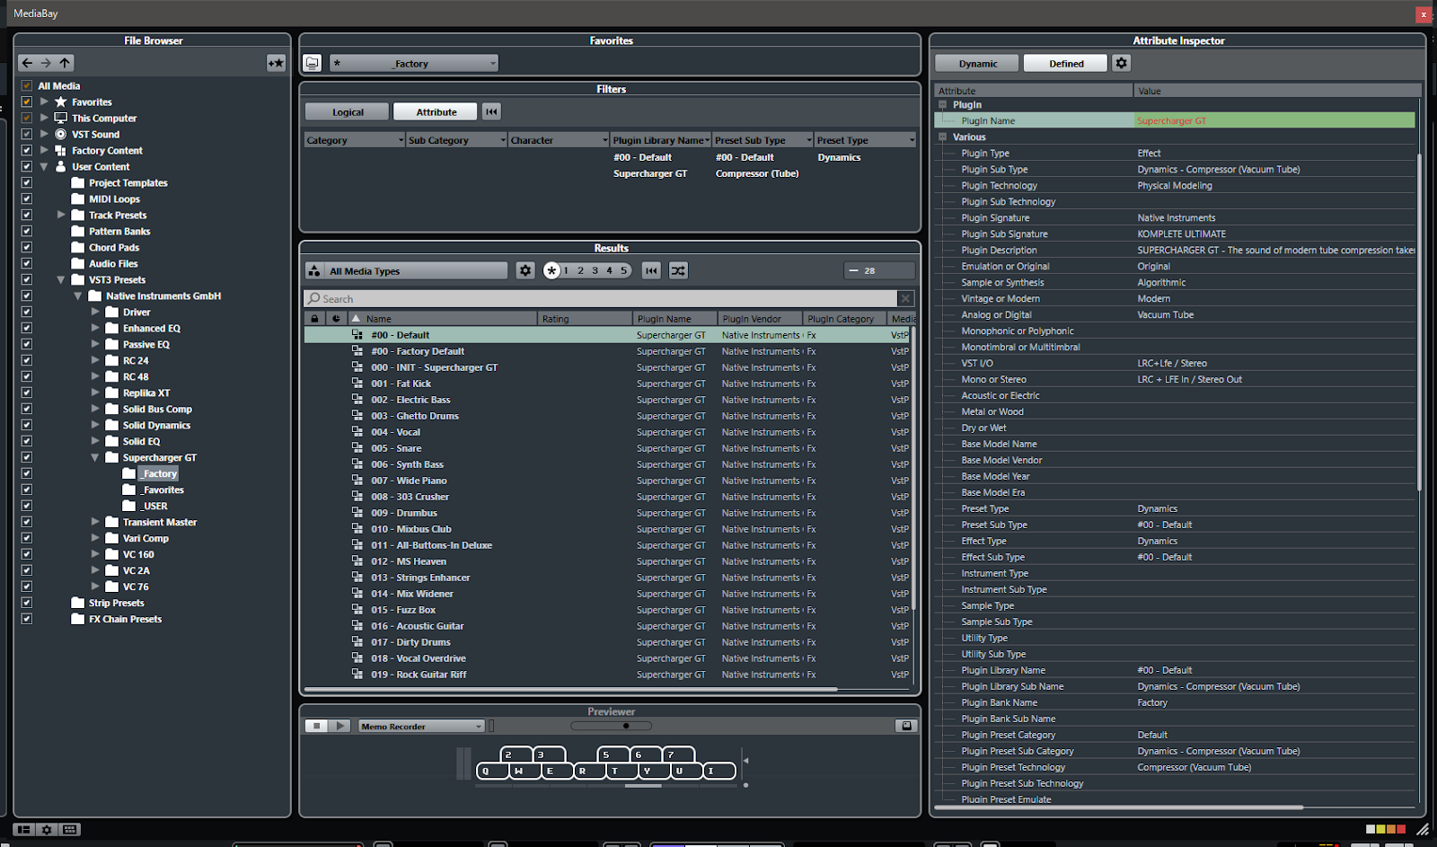
Task: Collapse the Plugin attribute group
Action: [943, 105]
